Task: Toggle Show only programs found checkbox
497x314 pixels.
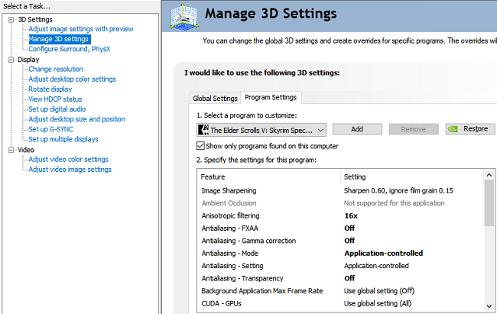Action: click(201, 146)
